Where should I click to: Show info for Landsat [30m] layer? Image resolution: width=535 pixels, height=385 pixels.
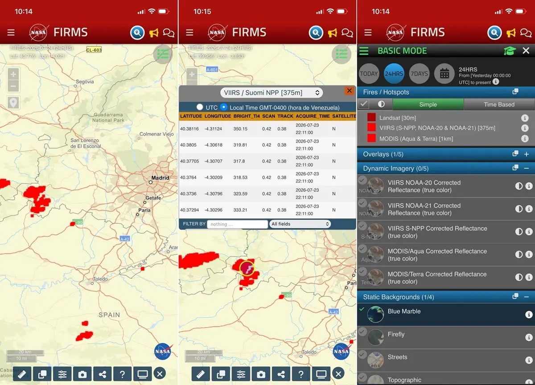tap(525, 118)
